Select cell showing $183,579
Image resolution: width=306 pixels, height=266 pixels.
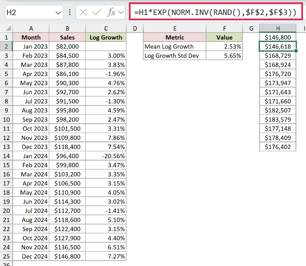pos(278,119)
